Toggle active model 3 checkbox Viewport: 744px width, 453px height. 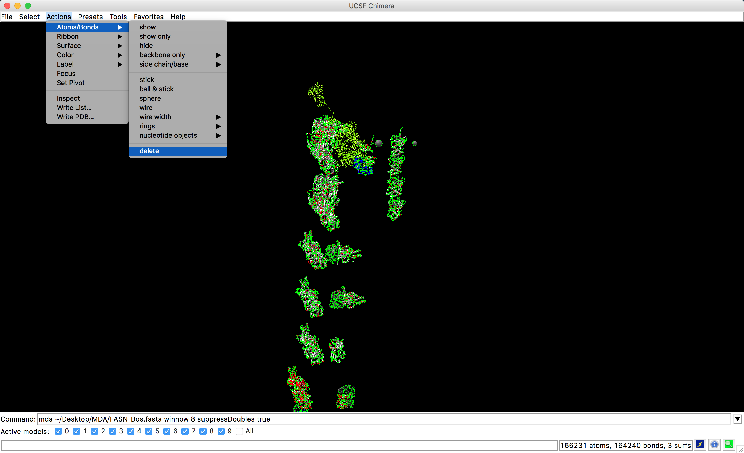coord(113,431)
